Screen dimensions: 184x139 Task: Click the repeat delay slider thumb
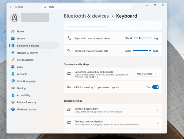(x=140, y=38)
